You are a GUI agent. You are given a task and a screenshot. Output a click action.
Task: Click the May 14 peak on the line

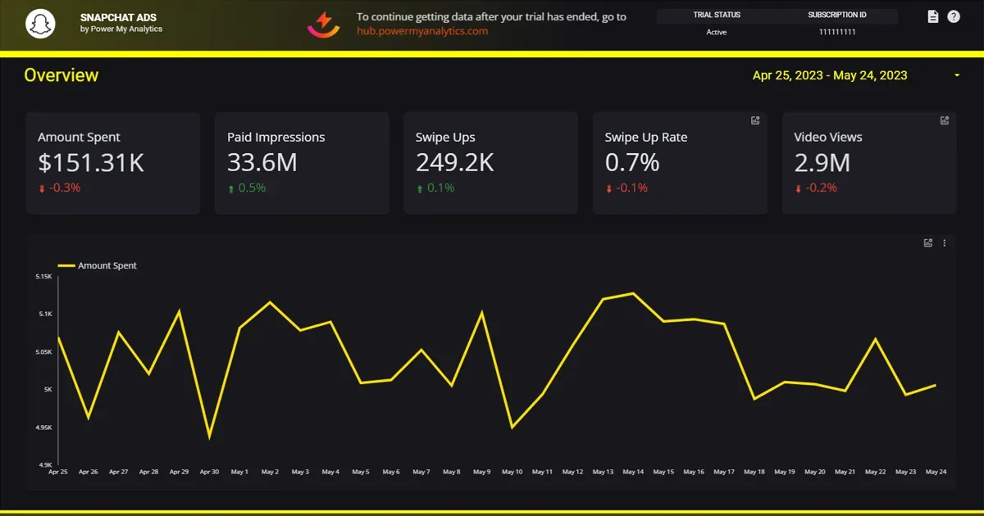pos(633,293)
